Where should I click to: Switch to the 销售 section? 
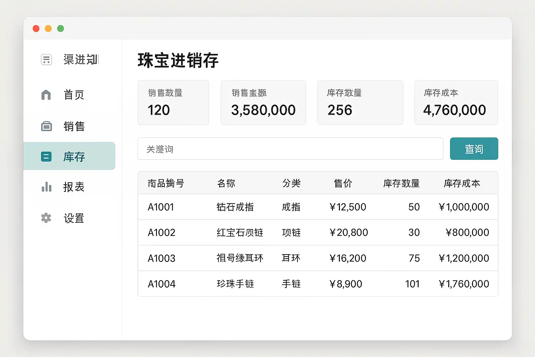point(74,126)
